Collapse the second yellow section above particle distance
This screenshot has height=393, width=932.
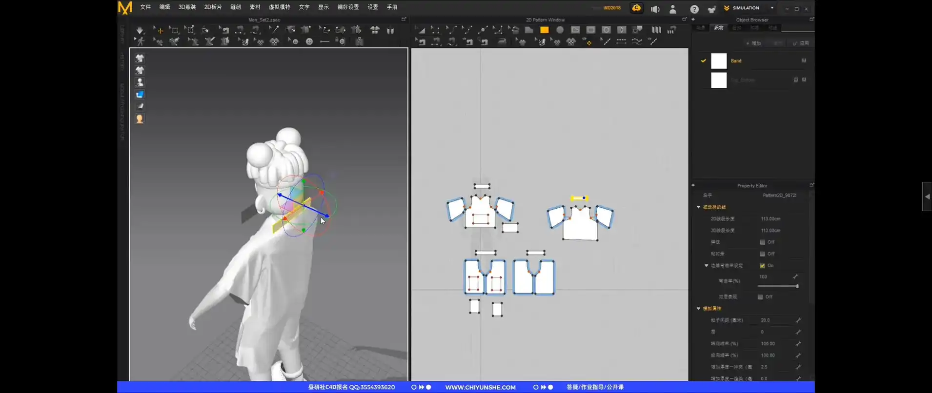(698, 309)
